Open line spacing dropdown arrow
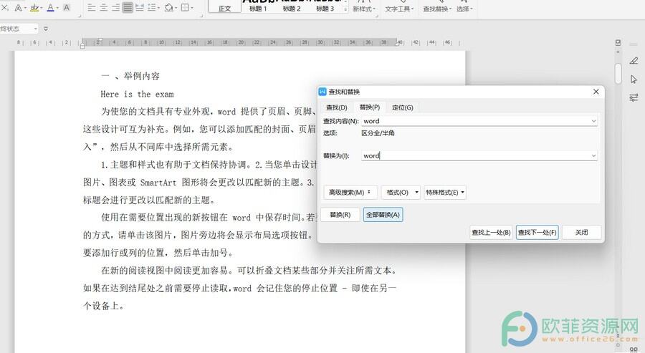Viewport: 645px width, 353px height. 159,8
